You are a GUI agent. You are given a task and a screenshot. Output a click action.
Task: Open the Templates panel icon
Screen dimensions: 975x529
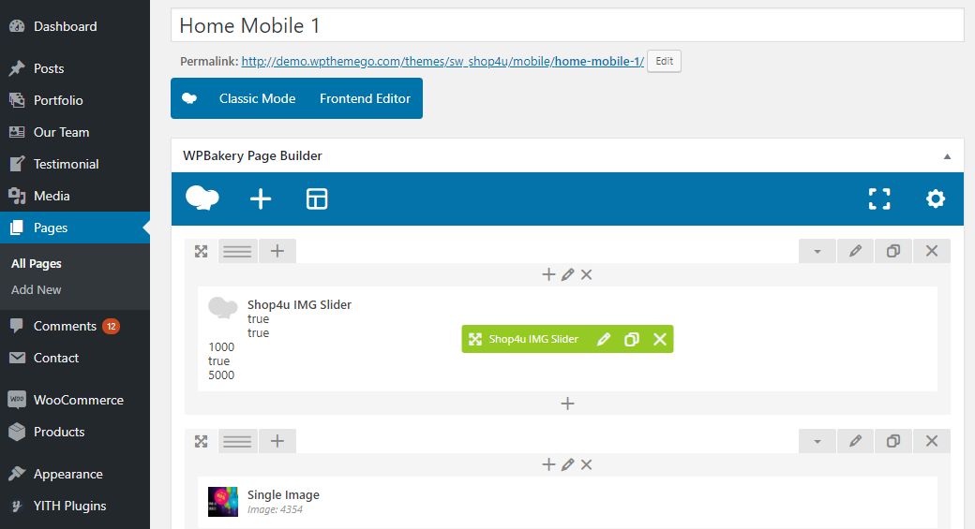coord(317,198)
